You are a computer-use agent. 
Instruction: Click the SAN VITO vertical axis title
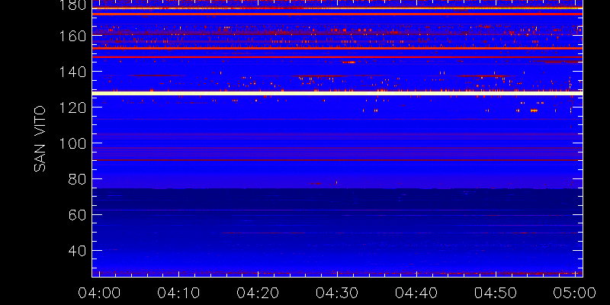pos(40,139)
